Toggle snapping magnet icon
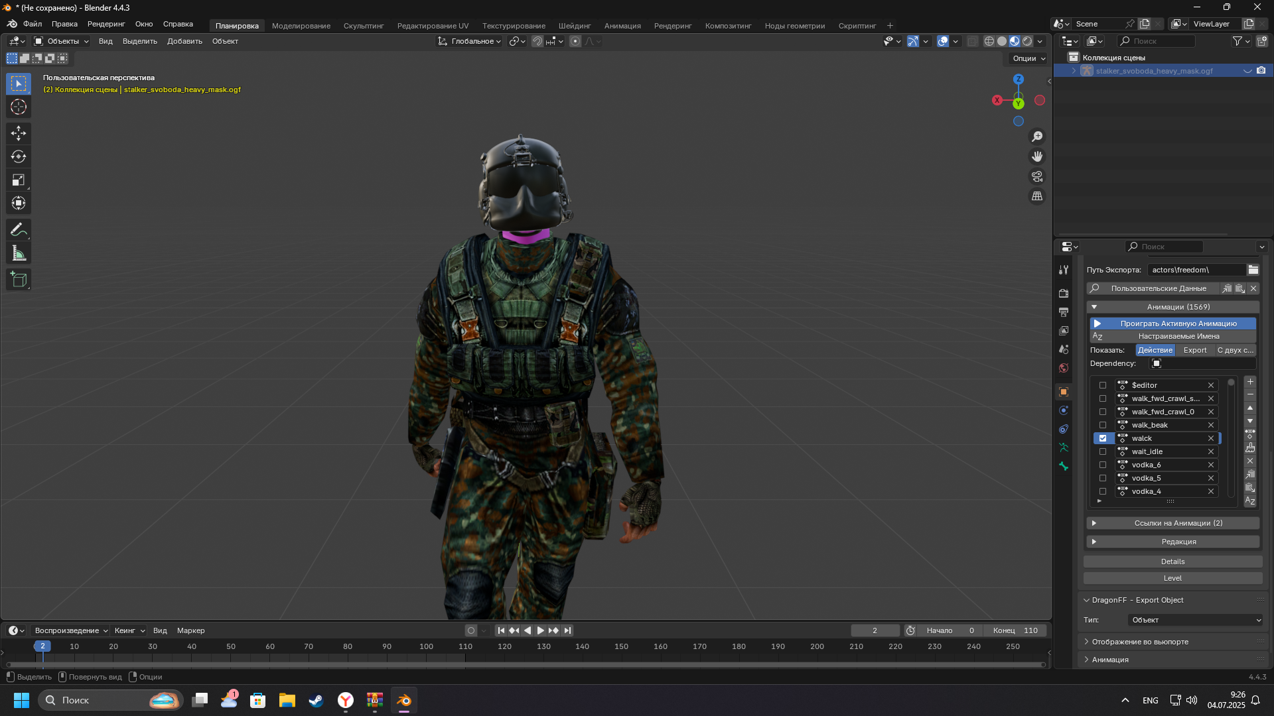Image resolution: width=1274 pixels, height=716 pixels. coord(537,41)
